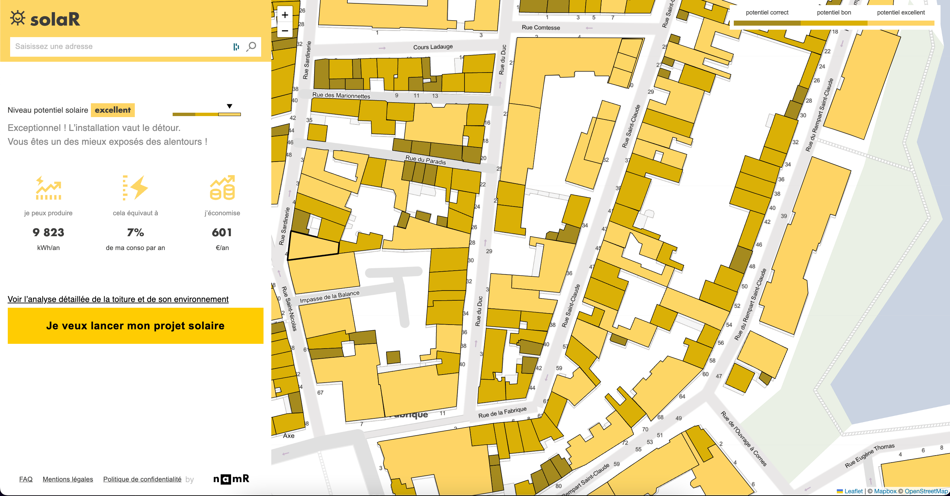Screen dimensions: 950x496
Task: Zoom out the map with the minus button
Action: pyautogui.click(x=285, y=31)
